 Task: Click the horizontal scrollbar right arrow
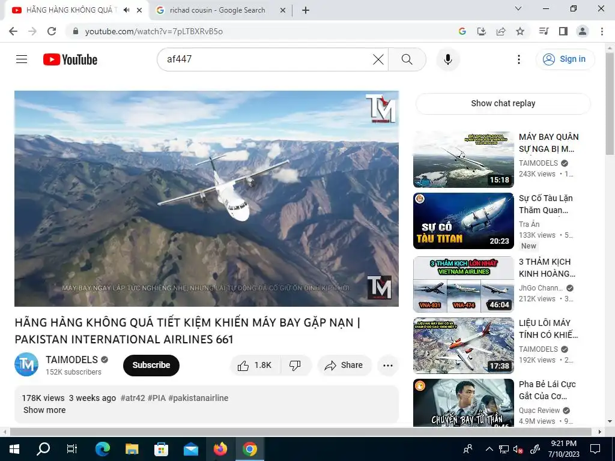pos(599,432)
